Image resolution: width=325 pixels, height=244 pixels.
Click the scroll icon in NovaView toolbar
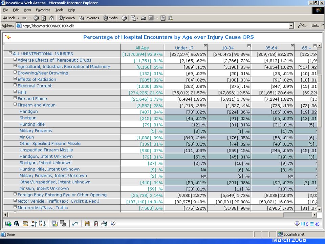pyautogui.click(x=25, y=223)
